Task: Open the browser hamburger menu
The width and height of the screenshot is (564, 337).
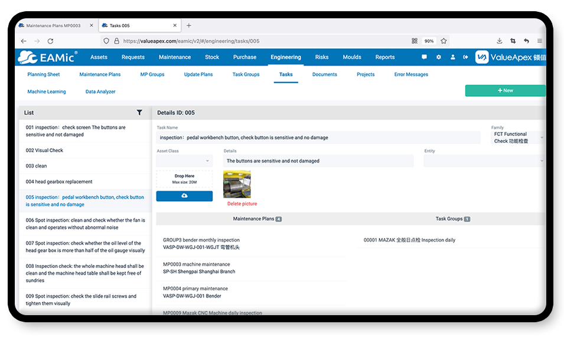Action: pyautogui.click(x=540, y=41)
